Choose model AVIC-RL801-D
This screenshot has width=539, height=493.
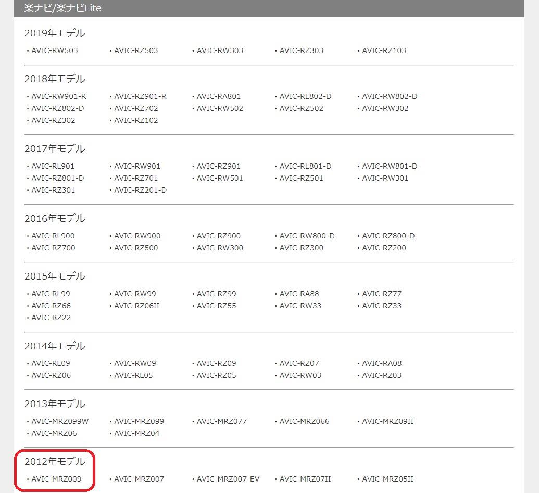[x=306, y=166]
